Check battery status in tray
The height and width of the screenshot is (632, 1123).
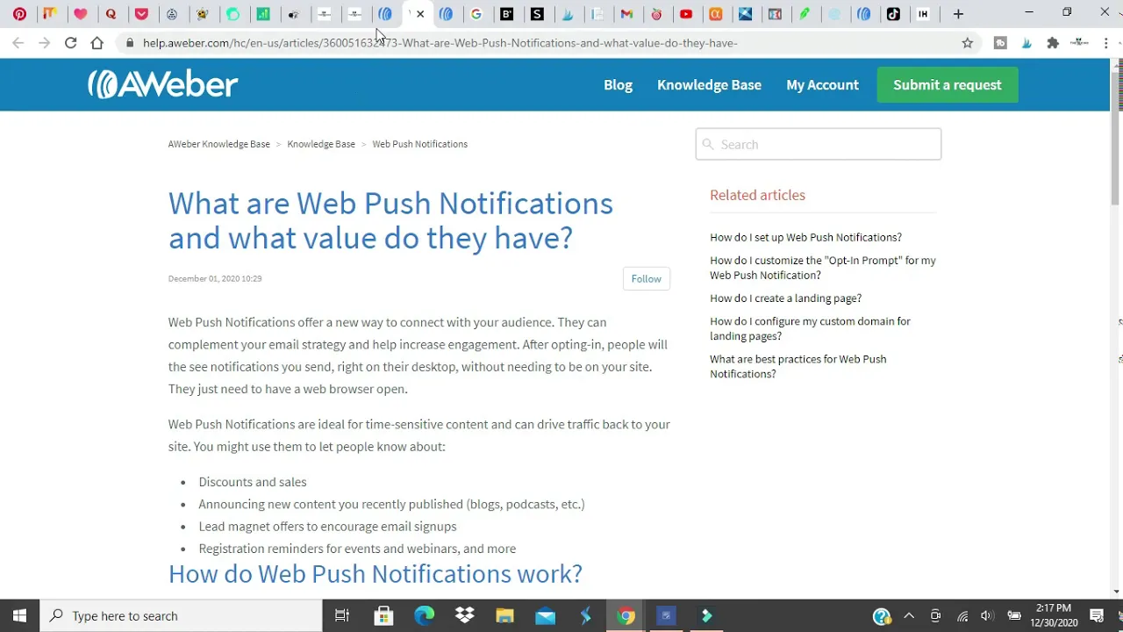click(1013, 615)
